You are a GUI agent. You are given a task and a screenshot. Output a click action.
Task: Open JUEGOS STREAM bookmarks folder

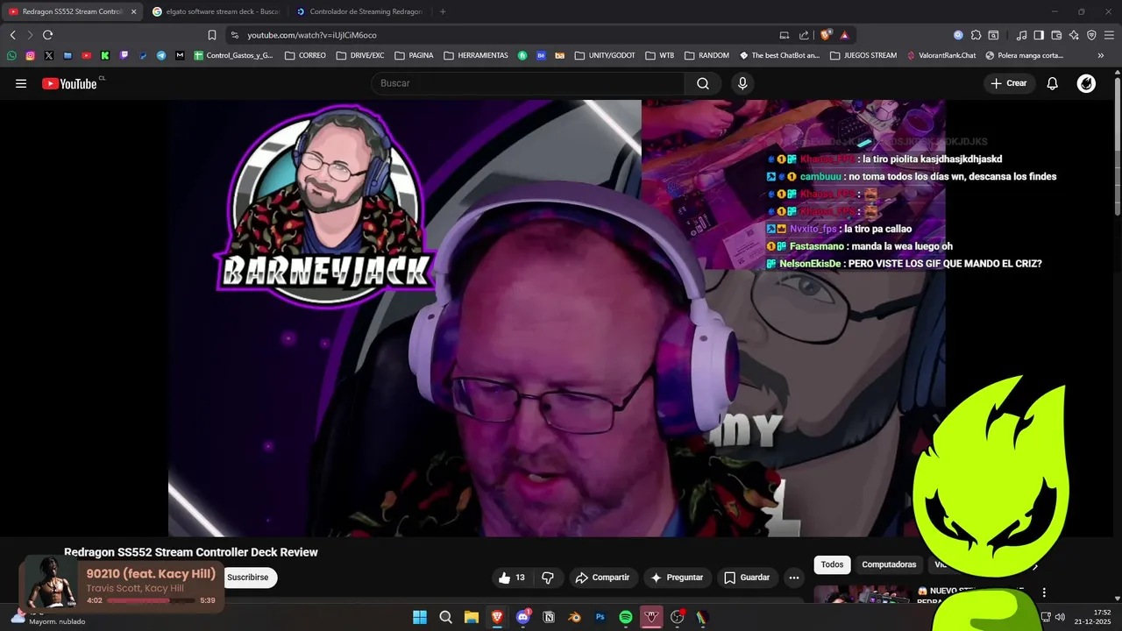click(x=863, y=55)
